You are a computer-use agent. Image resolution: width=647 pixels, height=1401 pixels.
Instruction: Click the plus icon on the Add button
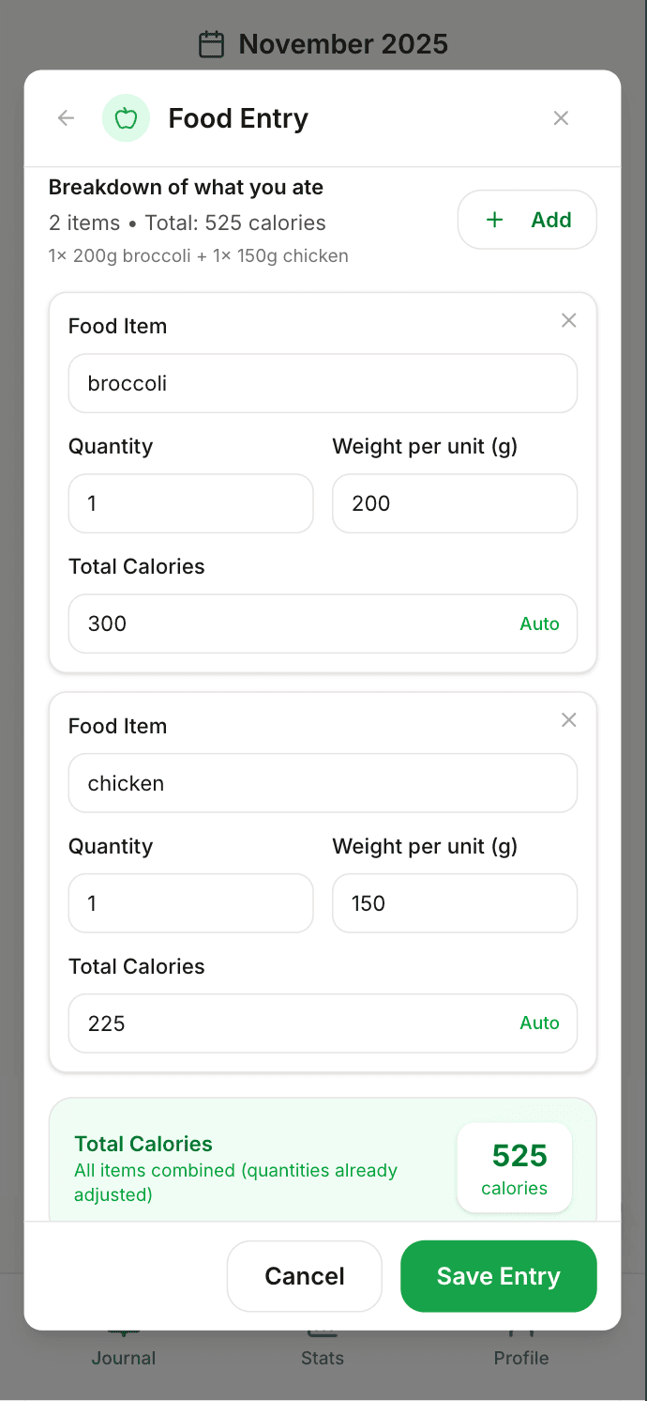(x=494, y=219)
